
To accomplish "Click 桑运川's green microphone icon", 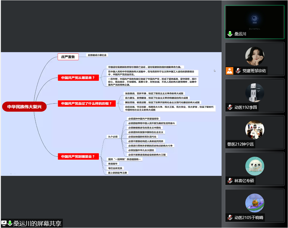I will (x=230, y=34).
